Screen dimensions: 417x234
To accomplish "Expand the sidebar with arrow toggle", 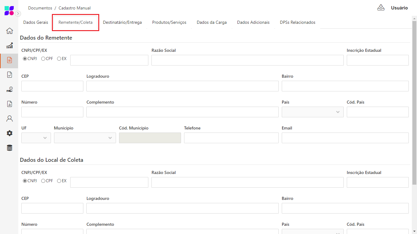I will click(18, 14).
